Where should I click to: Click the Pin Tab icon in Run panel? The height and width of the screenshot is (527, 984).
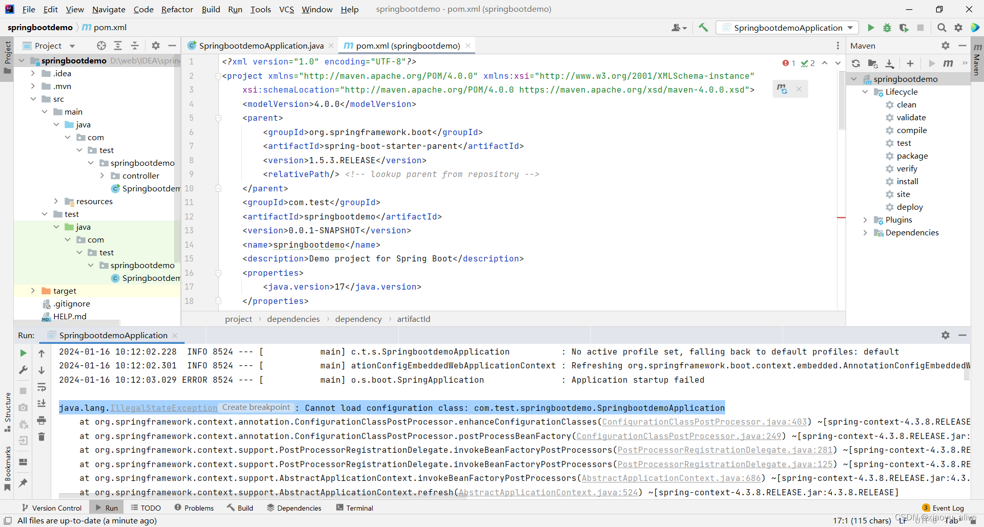[x=23, y=482]
